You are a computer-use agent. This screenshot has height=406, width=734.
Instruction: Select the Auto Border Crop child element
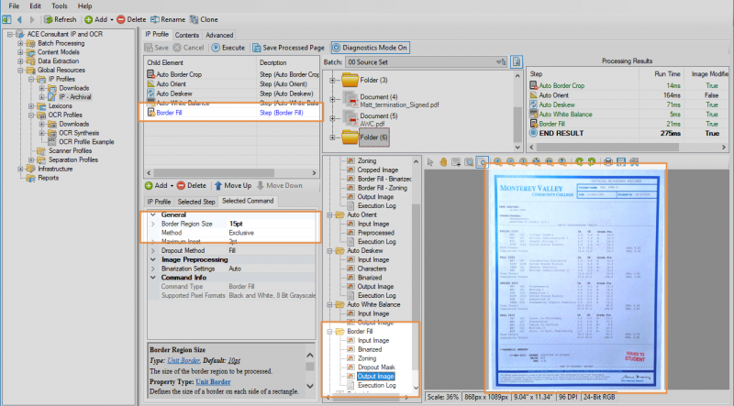coord(179,74)
